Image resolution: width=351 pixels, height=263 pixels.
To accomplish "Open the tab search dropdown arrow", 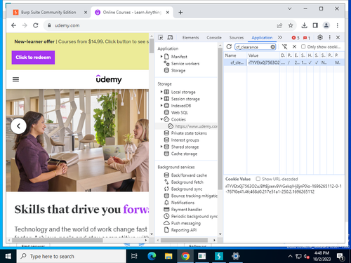I will click(x=289, y=8).
